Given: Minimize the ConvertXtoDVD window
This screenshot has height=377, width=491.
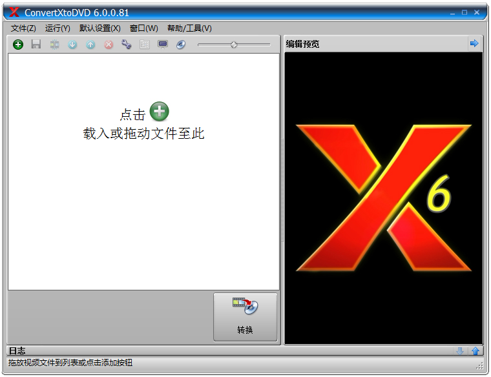Looking at the screenshot, I should click(x=452, y=13).
